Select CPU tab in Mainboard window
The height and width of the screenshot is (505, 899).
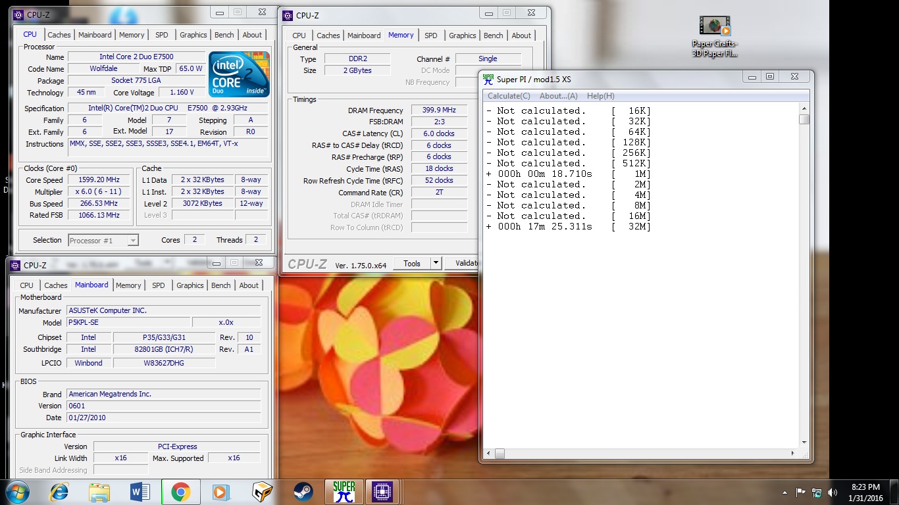pyautogui.click(x=26, y=285)
